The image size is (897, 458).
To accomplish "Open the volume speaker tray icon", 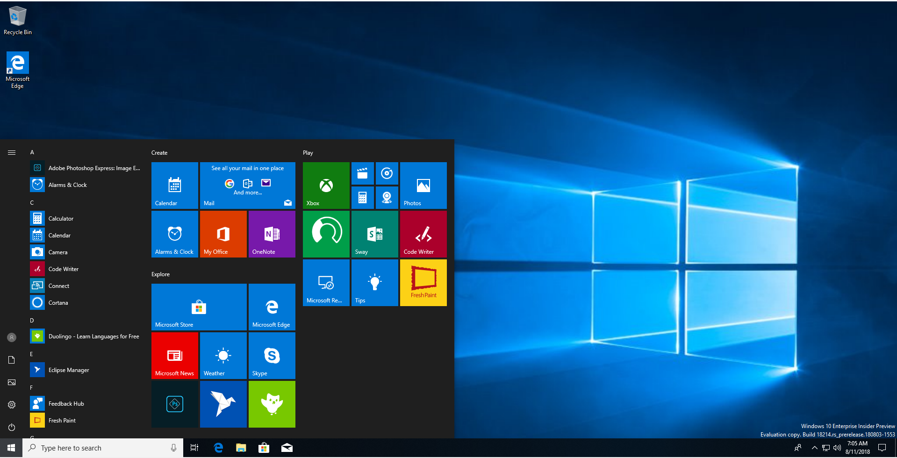I will pos(837,448).
